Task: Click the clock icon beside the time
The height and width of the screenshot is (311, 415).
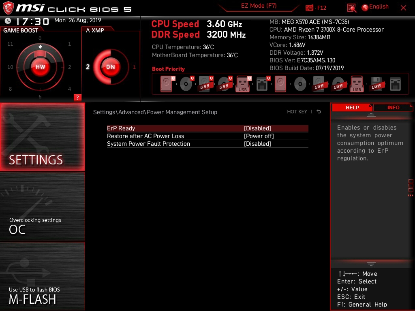Action: [x=8, y=21]
